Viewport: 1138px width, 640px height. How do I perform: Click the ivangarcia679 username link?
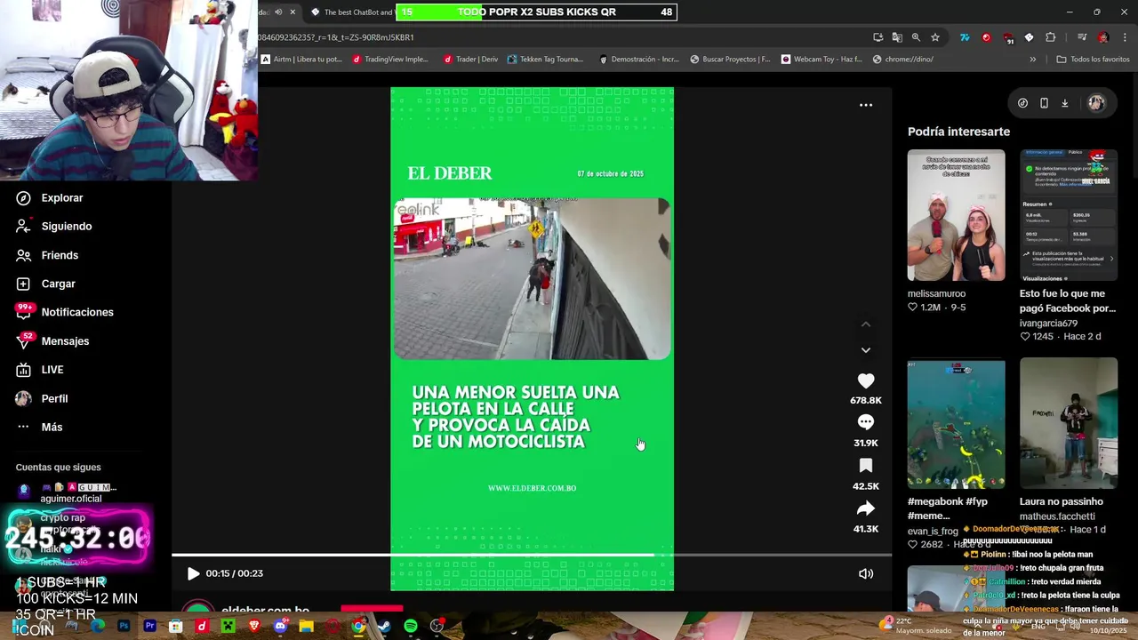[1048, 324]
